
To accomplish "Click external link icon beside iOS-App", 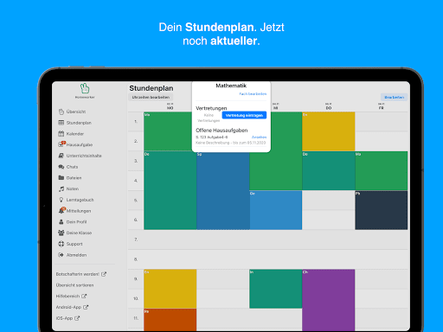I will coord(77,318).
